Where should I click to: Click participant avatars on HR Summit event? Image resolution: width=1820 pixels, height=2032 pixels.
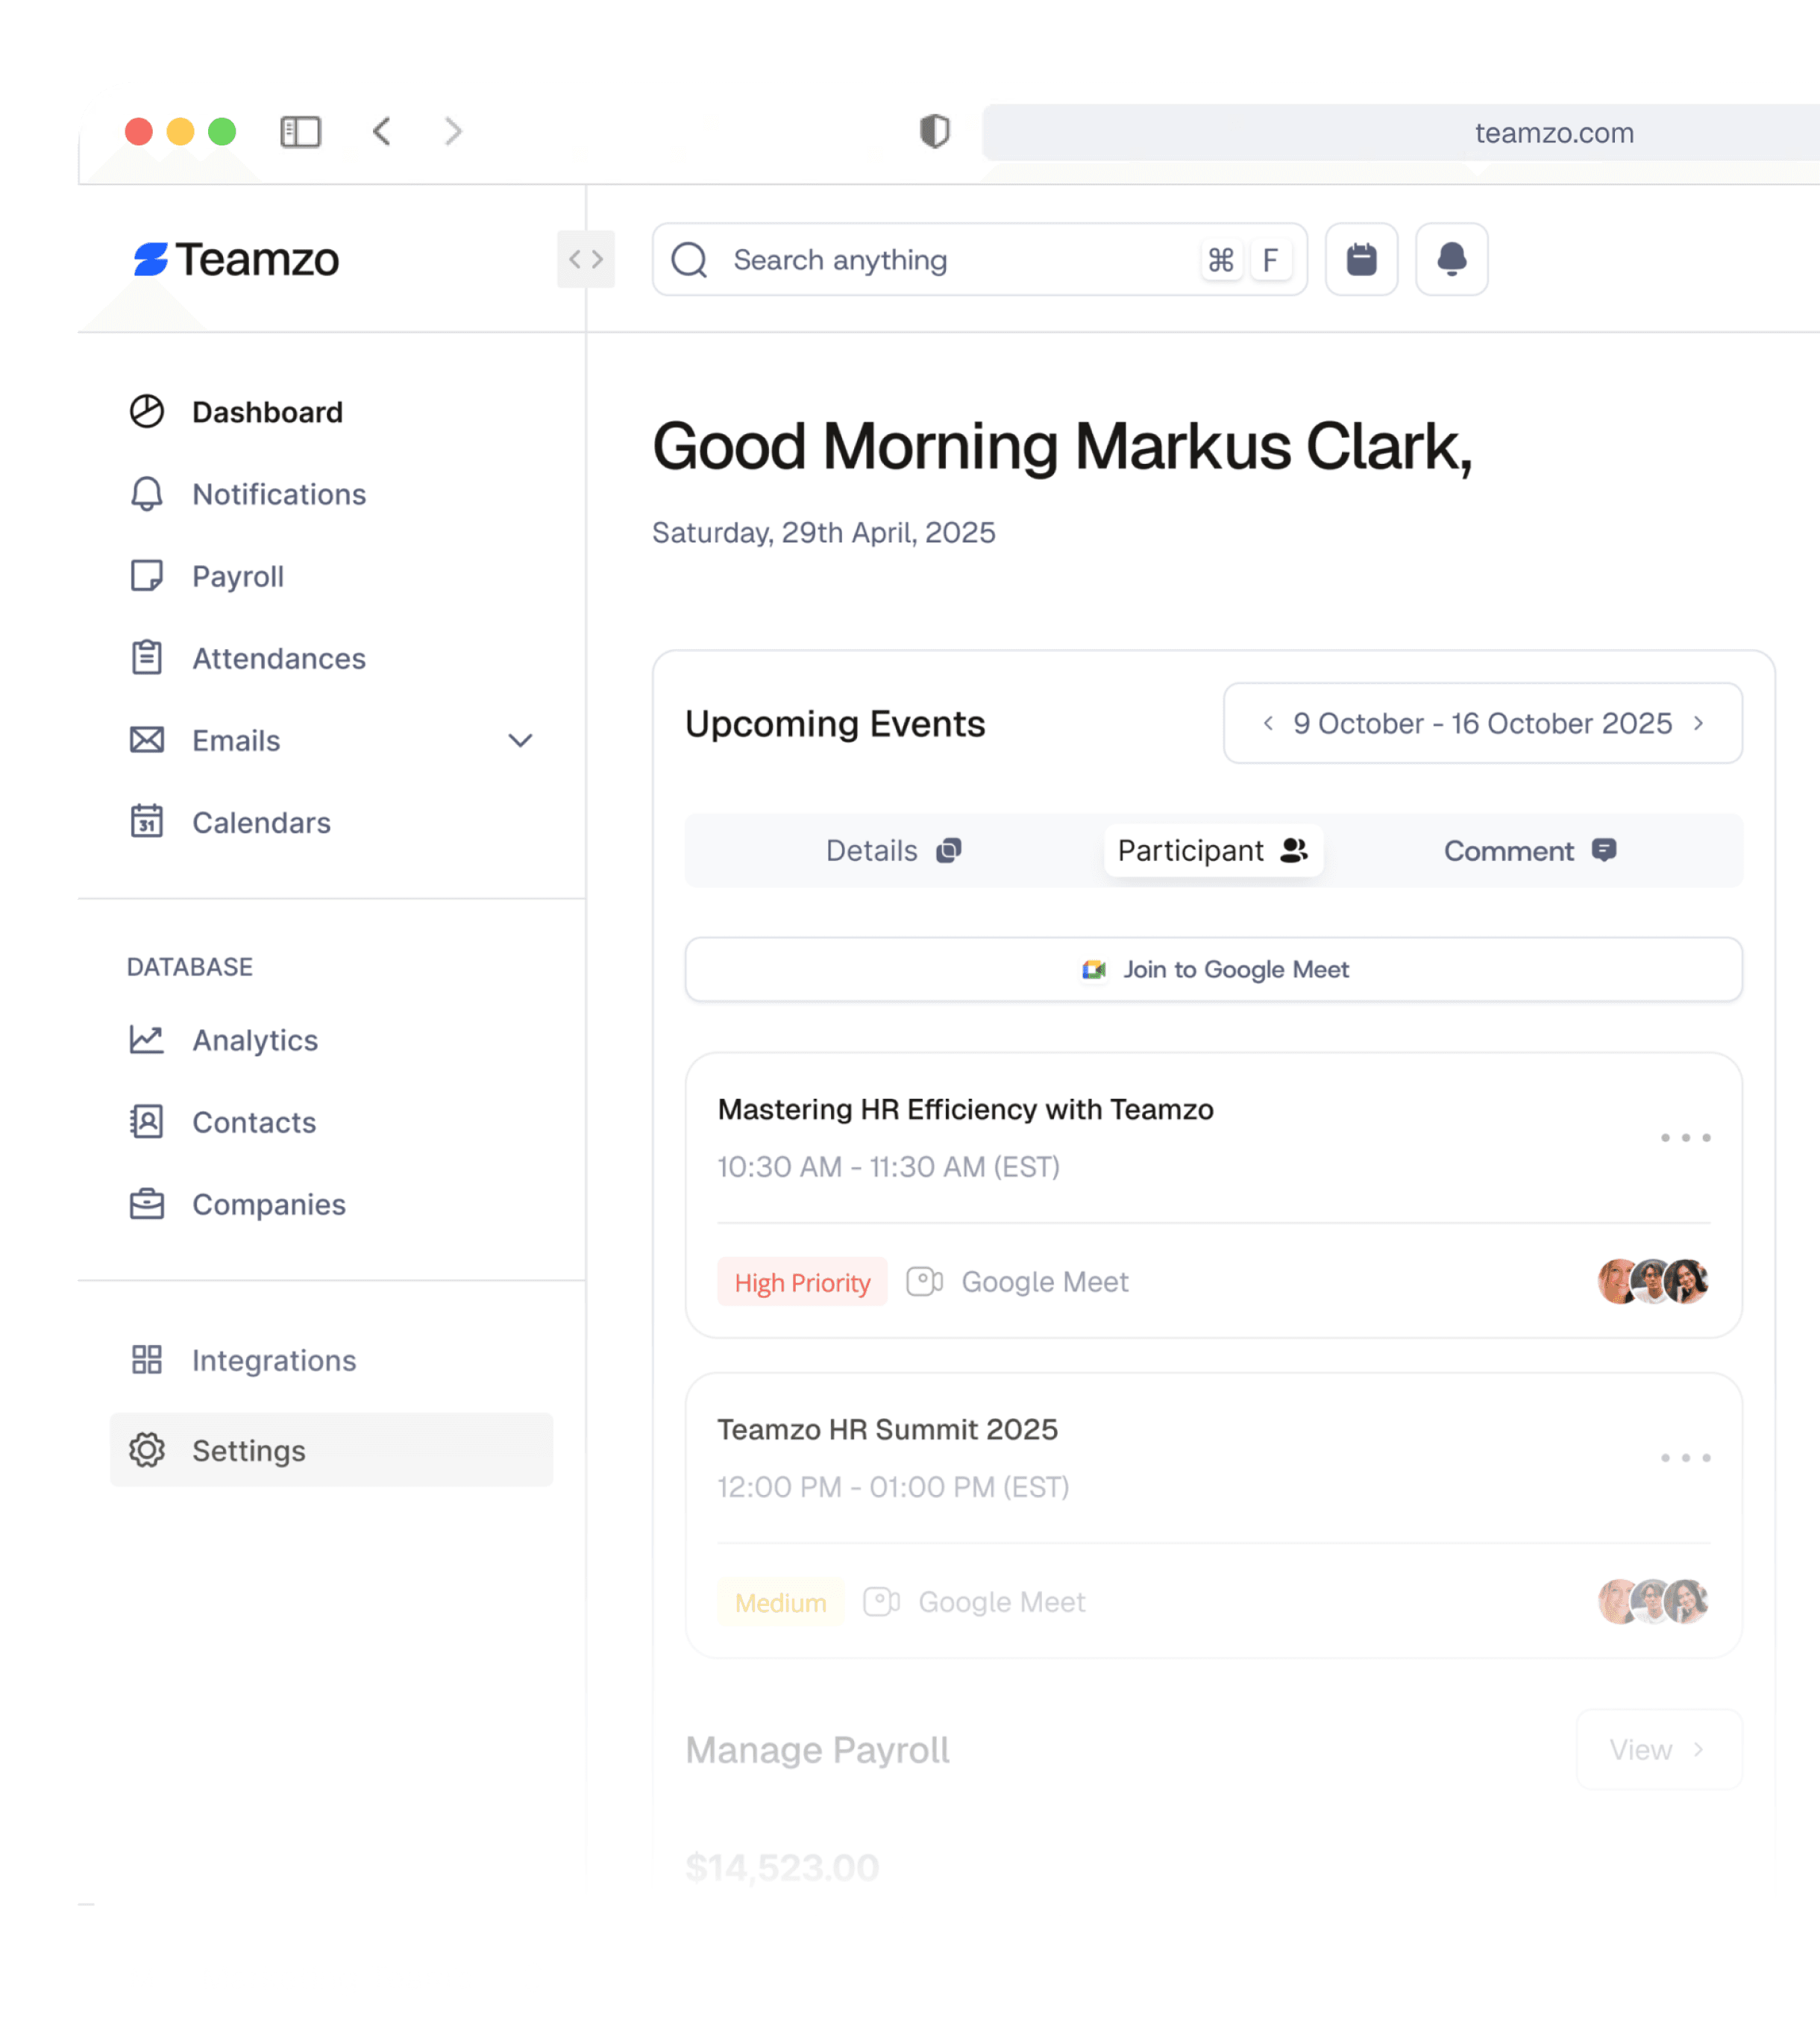[x=1653, y=1602]
